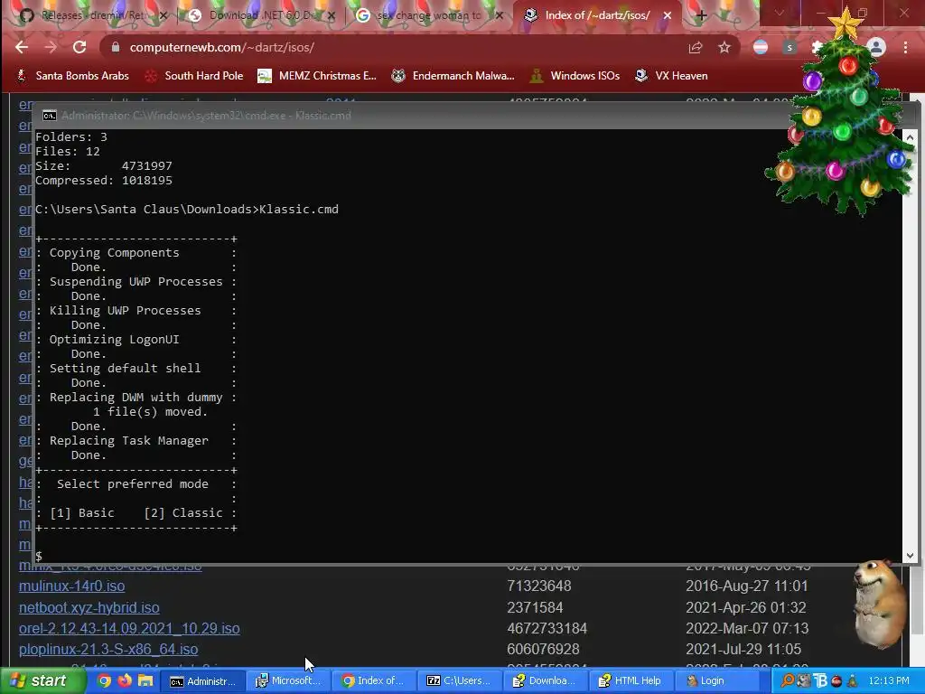Switch to the Download .NET 6.0 tab

tap(263, 15)
